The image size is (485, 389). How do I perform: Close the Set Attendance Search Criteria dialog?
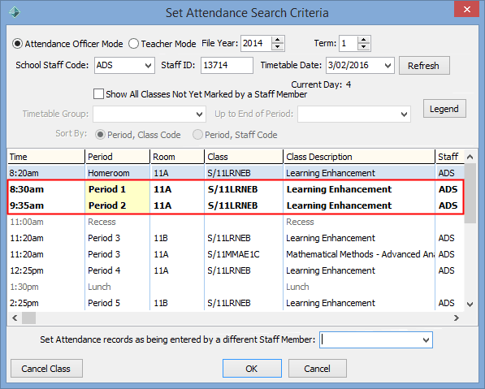467,10
